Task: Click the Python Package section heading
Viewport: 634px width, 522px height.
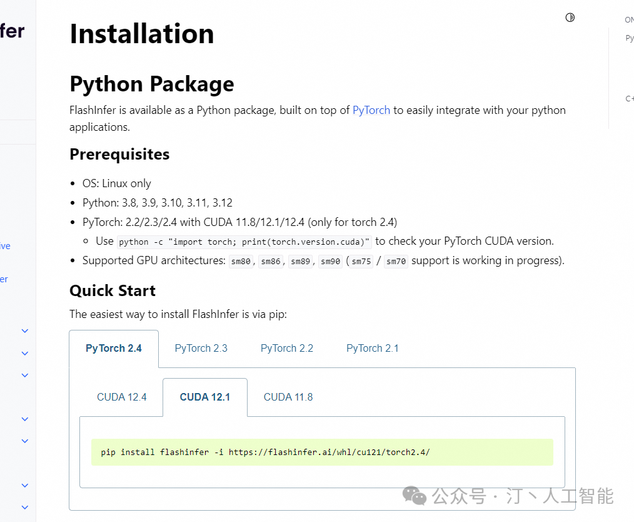Action: (152, 84)
